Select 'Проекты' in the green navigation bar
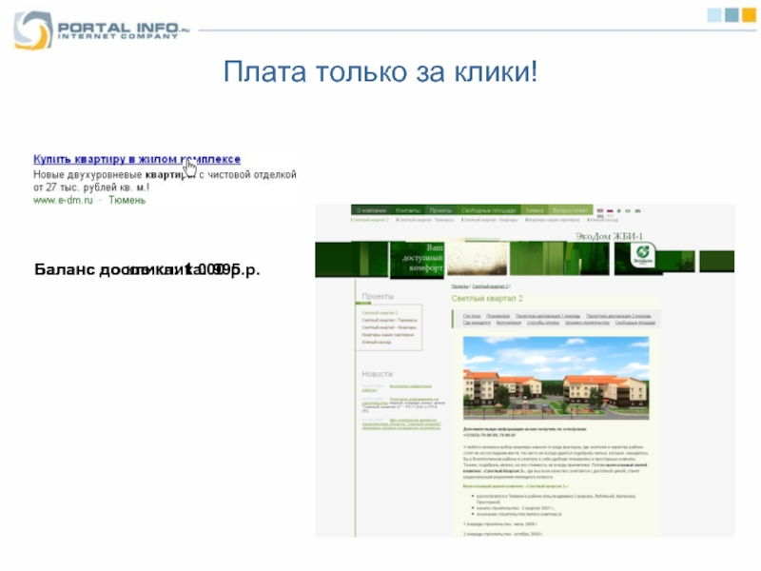Screen dimensions: 761x571 click(x=440, y=210)
